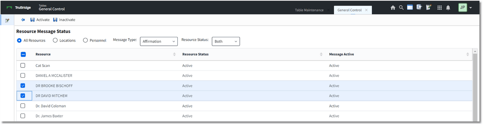Viewport: 483px width, 125px height.
Task: Click the Dr. David Coleman name
Action: click(x=51, y=106)
